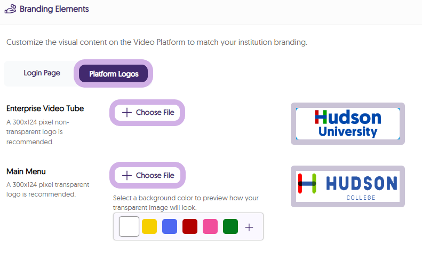This screenshot has height=258, width=422.
Task: Click the Branding Elements heading text
Action: coord(54,9)
